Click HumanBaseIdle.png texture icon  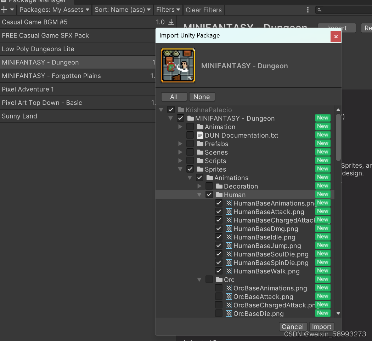[229, 237]
